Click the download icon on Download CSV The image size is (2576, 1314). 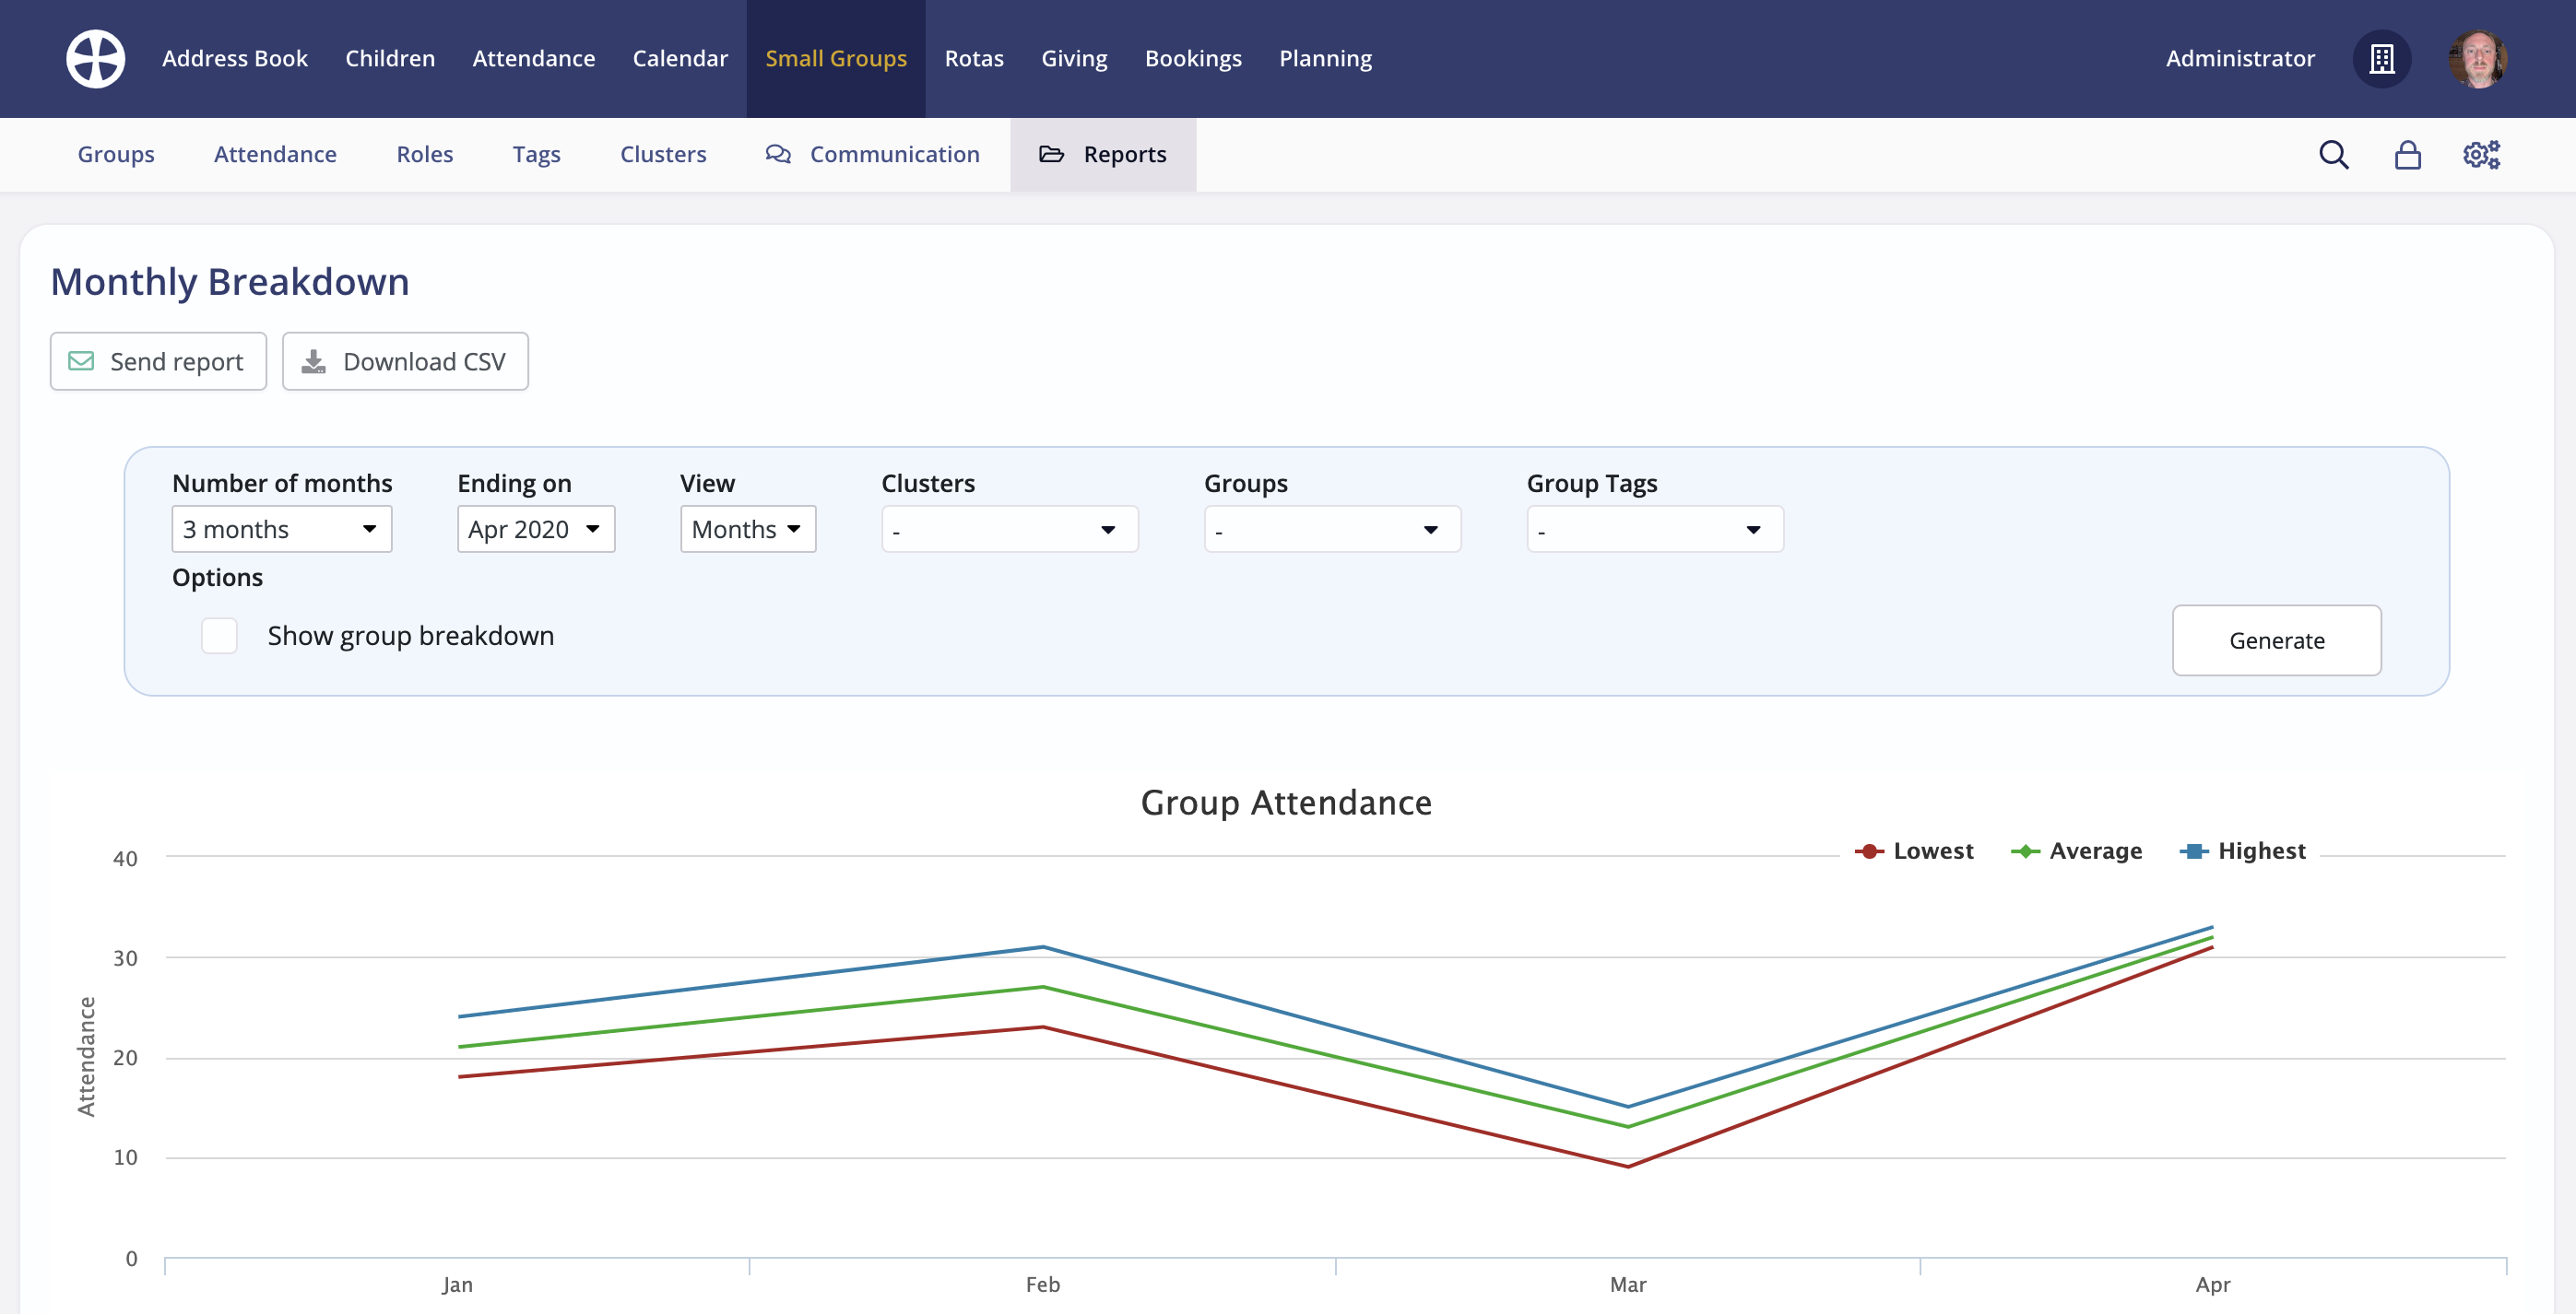(313, 360)
